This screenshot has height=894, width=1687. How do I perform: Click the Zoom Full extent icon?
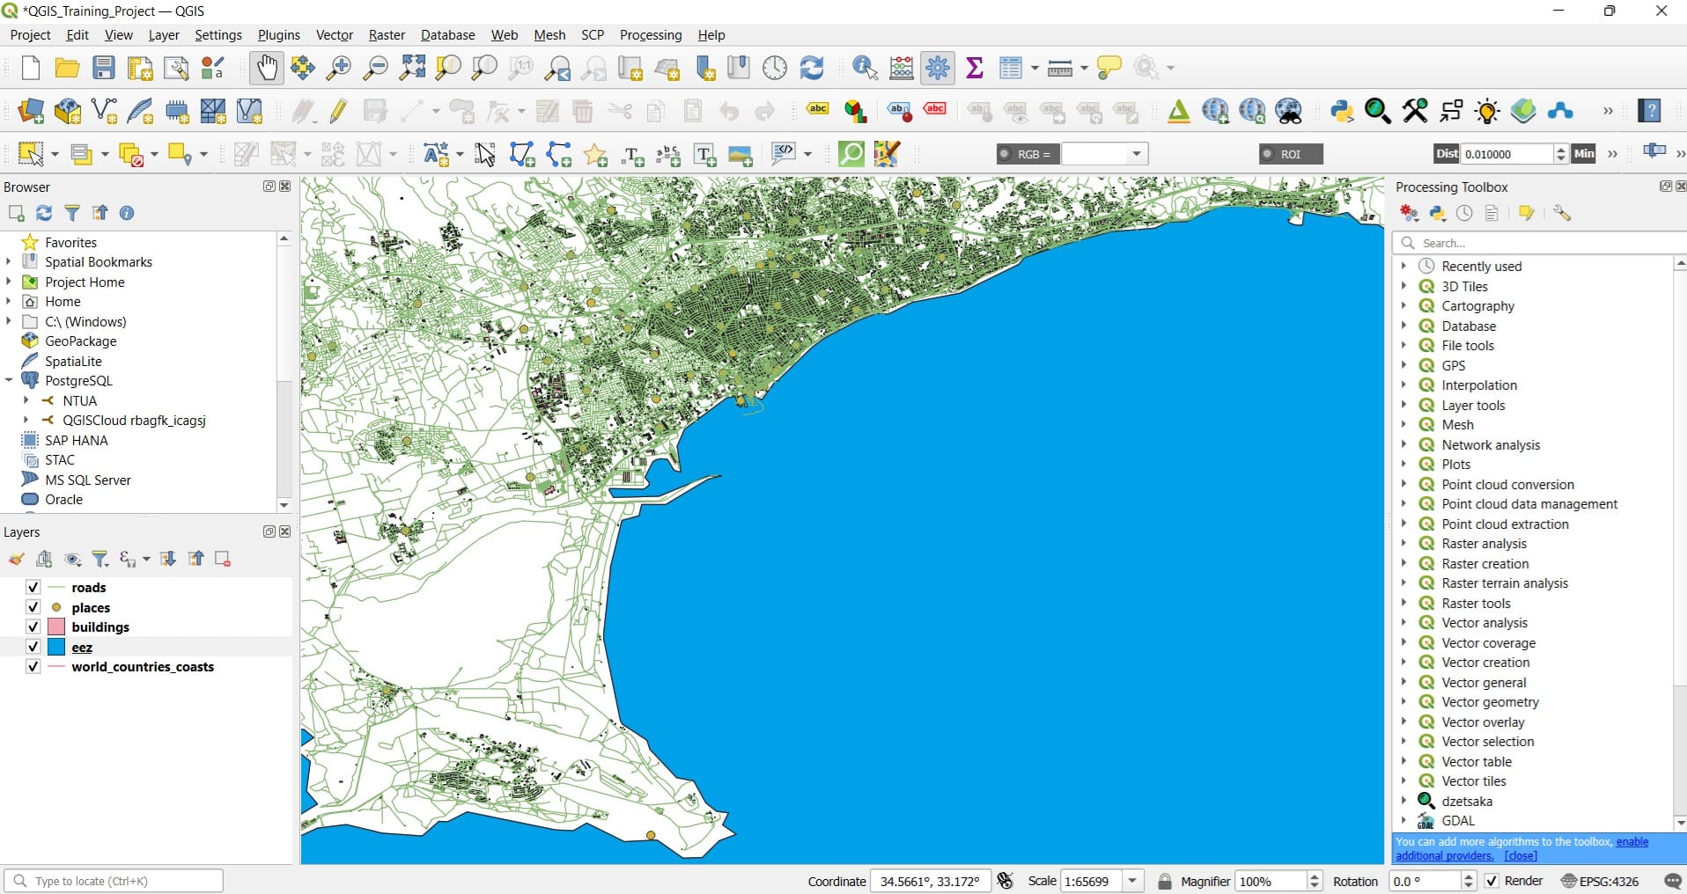(x=412, y=68)
